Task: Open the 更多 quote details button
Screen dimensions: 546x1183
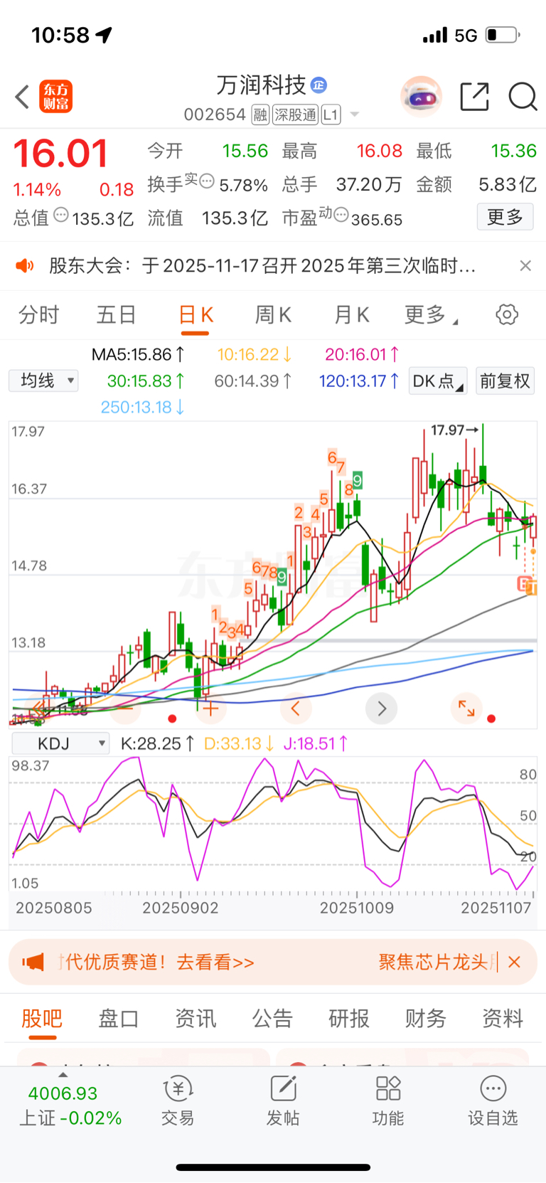Action: click(505, 217)
